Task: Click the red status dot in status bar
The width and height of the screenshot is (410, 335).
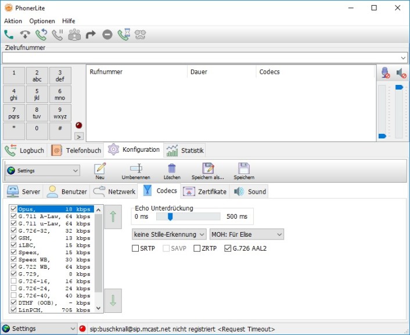Action: coord(82,329)
